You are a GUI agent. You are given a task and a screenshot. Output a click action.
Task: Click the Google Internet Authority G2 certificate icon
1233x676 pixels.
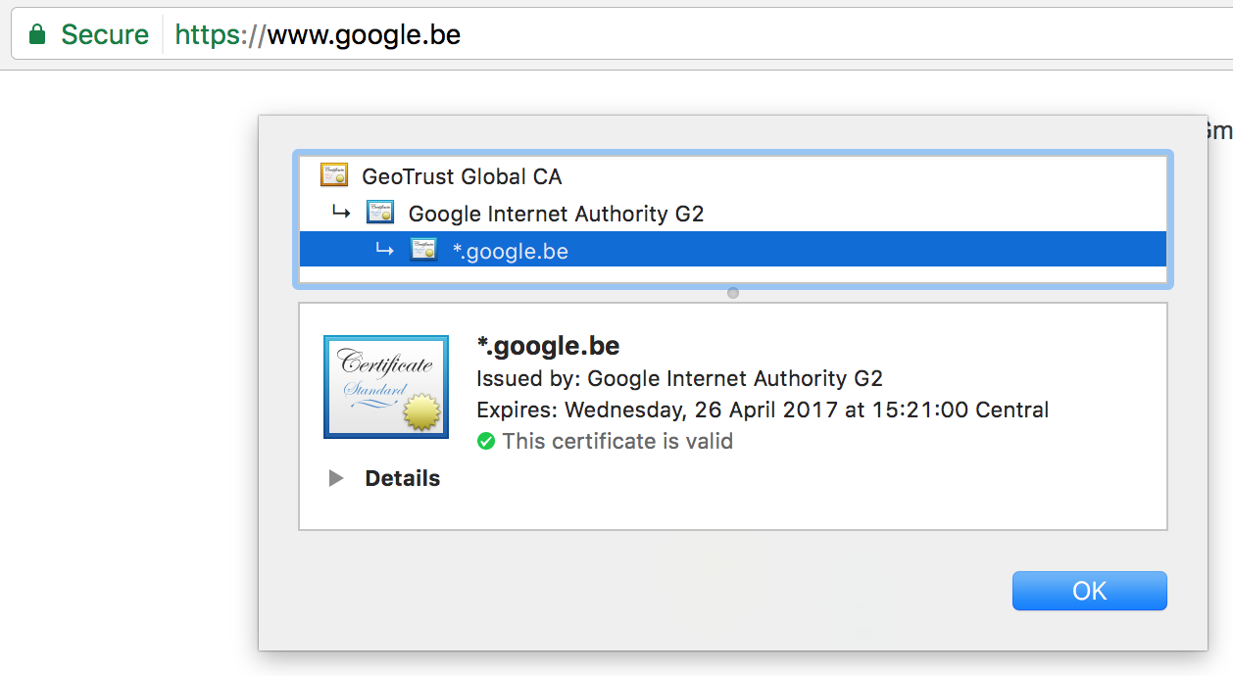pos(379,213)
